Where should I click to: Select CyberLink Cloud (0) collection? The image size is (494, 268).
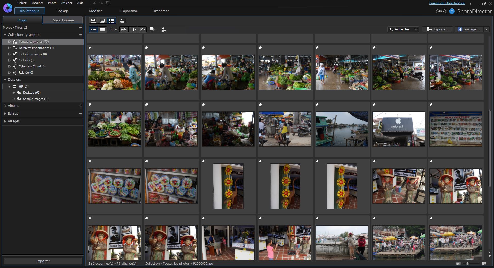point(32,66)
